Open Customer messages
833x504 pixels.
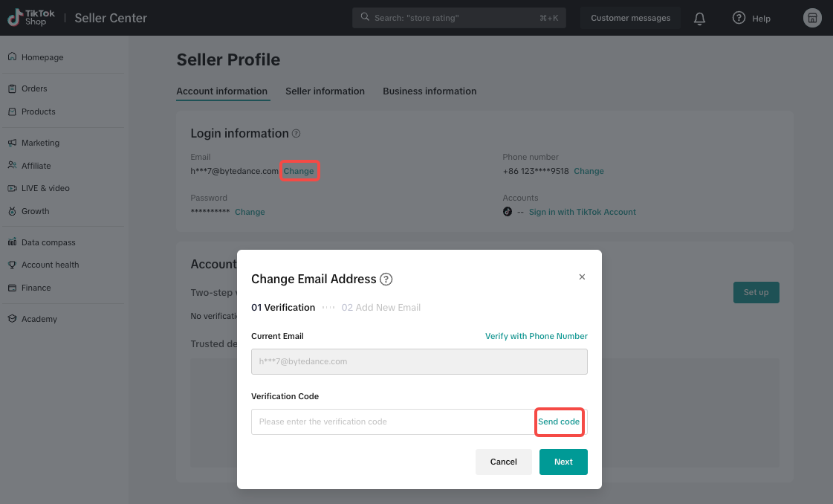[x=630, y=18]
